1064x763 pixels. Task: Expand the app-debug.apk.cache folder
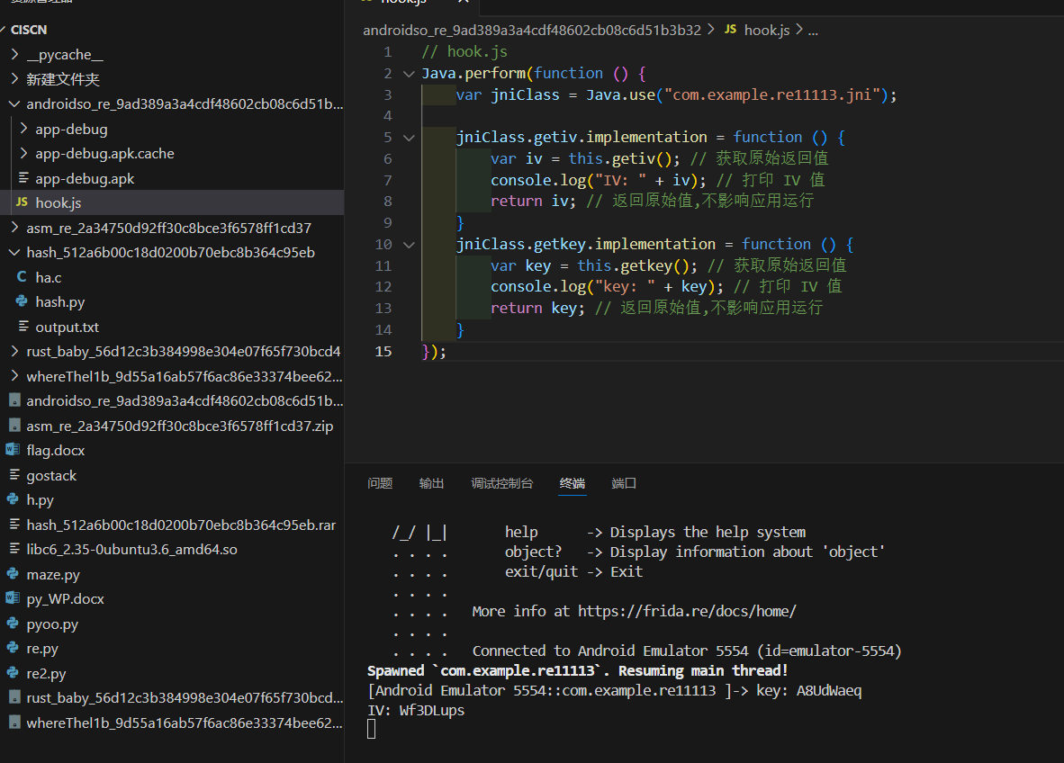23,153
